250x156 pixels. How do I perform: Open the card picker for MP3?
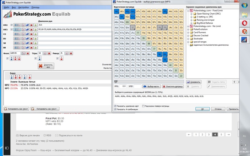pyautogui.click(x=23, y=30)
